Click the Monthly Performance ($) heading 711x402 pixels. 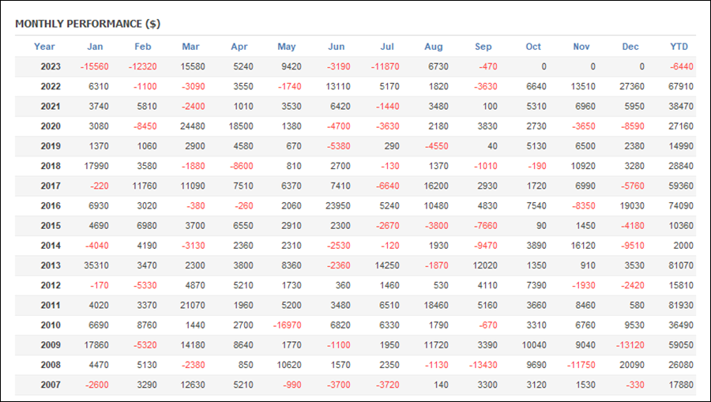point(88,24)
